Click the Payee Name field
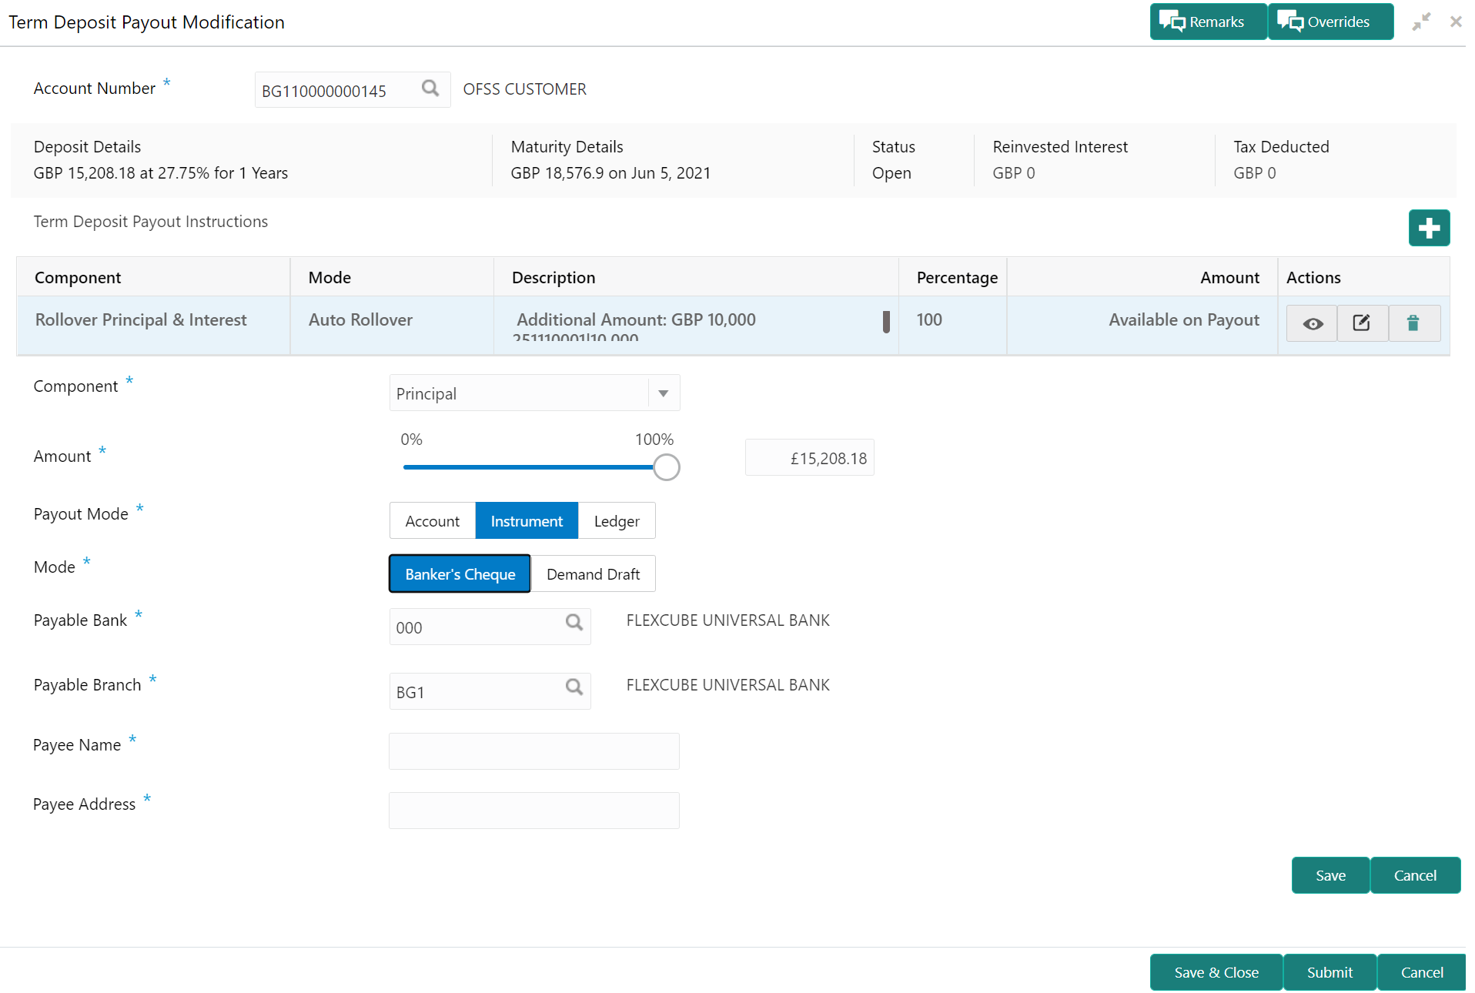Screen dimensions: 1475x993 [x=534, y=751]
